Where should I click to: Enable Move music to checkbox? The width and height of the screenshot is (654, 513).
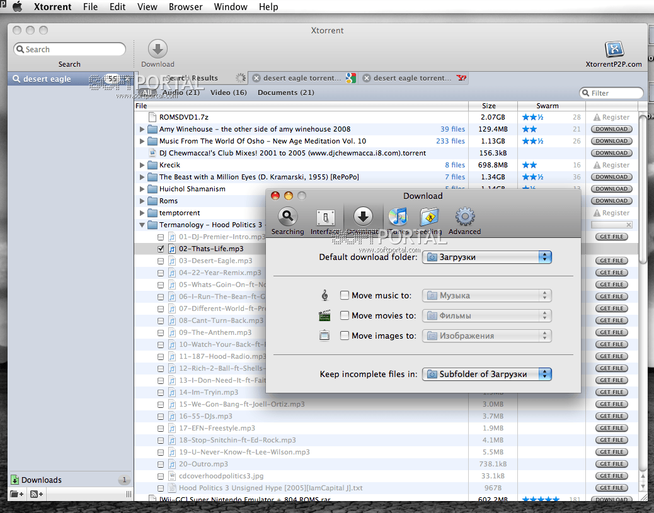[x=345, y=295]
